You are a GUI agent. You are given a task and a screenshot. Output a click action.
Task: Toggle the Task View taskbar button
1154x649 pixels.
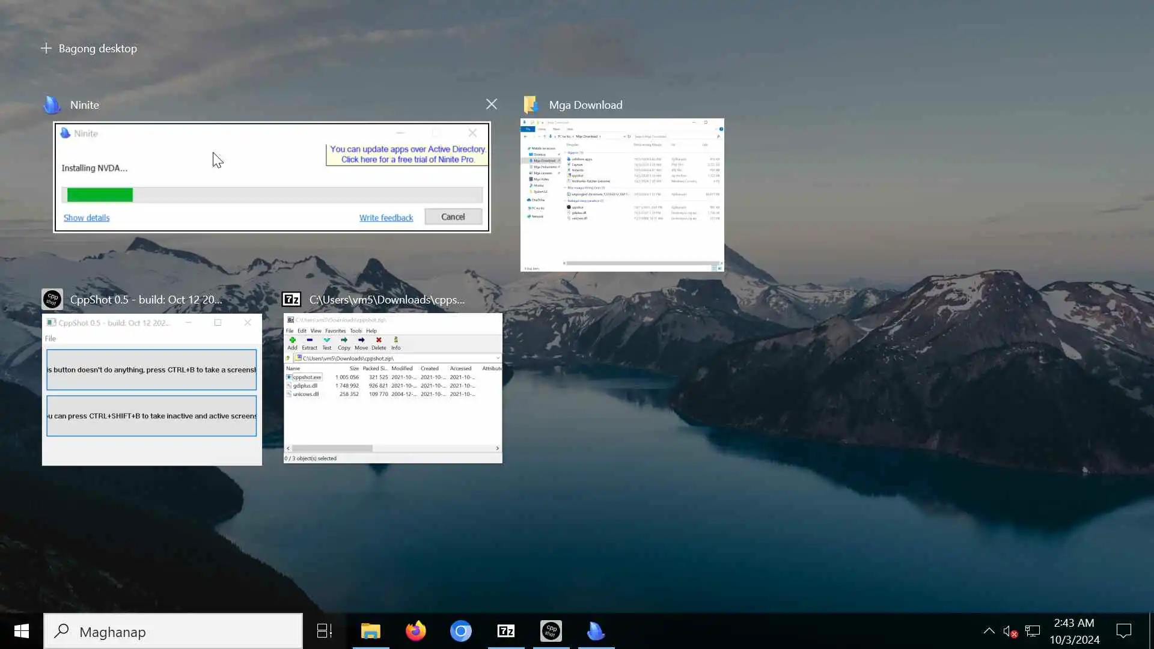coord(325,631)
